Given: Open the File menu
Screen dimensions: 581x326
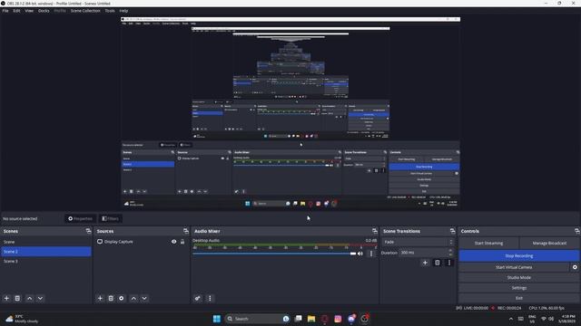Looking at the screenshot, I should coord(5,11).
